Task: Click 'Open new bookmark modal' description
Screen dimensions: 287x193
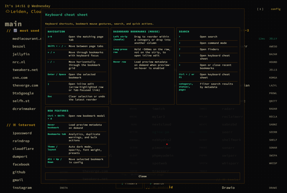Action: [87, 116]
